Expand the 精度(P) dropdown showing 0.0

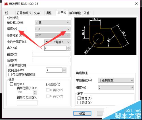click(53, 29)
